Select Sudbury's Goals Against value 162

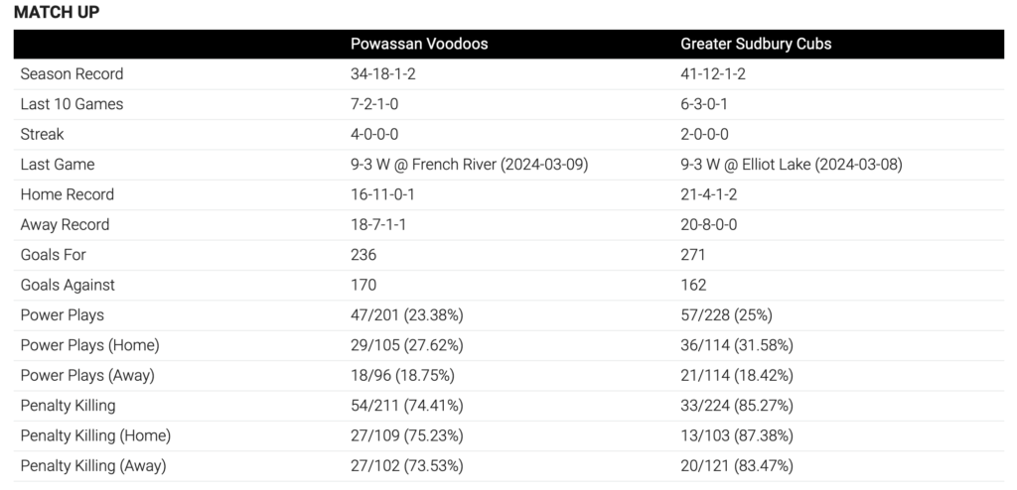[x=693, y=286]
